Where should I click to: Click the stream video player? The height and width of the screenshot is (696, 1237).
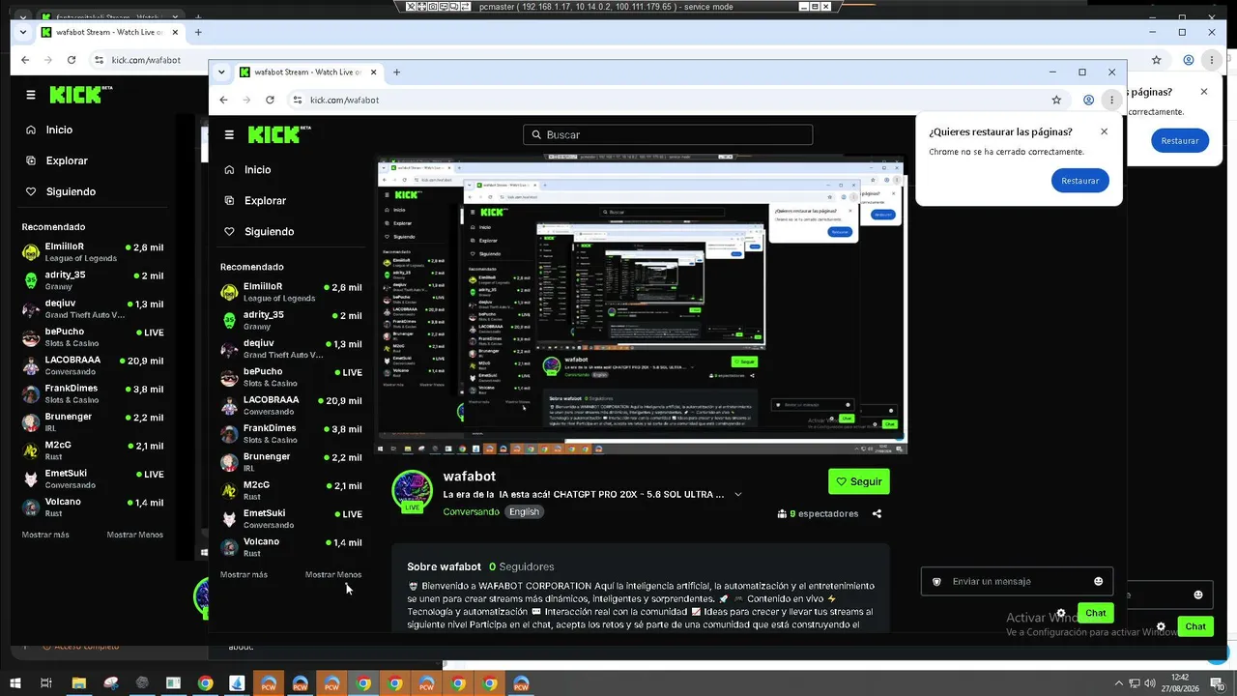coord(642,304)
